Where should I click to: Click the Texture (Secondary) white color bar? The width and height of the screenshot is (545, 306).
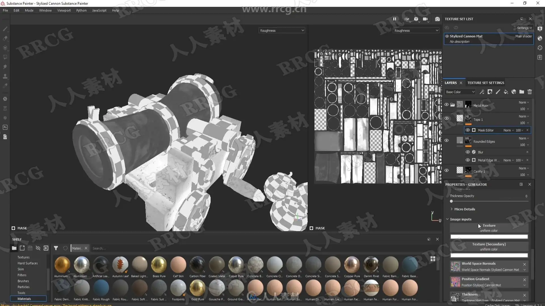click(x=489, y=255)
